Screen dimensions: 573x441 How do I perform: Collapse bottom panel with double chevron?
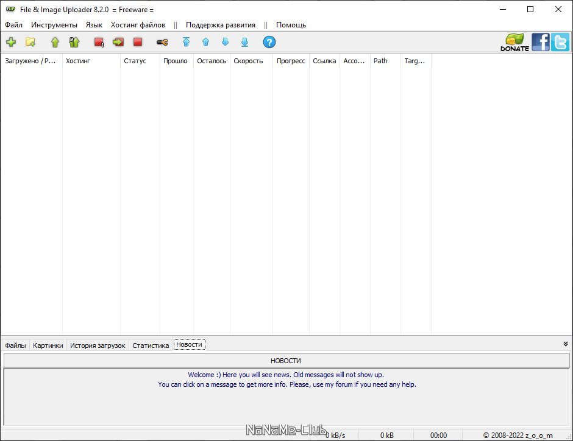click(x=565, y=344)
